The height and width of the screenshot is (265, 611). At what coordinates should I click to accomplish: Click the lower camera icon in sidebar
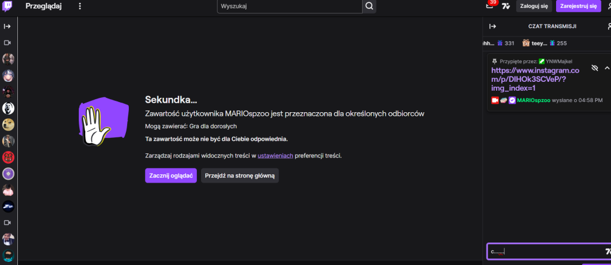[x=7, y=223]
